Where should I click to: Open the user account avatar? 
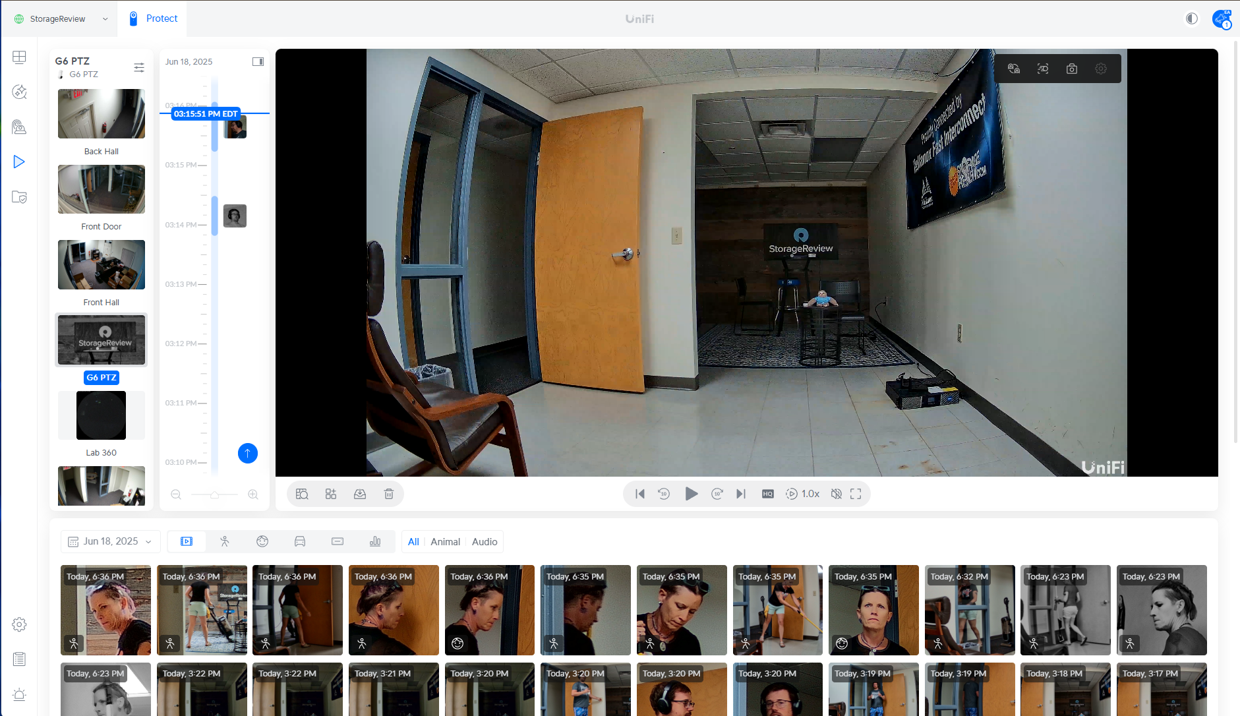[1222, 18]
